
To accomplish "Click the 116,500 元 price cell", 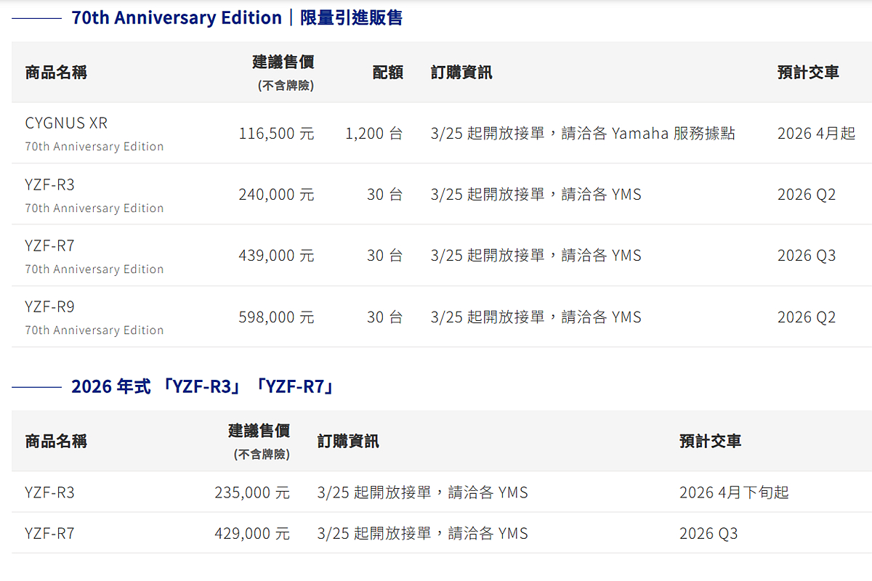I will (x=276, y=134).
